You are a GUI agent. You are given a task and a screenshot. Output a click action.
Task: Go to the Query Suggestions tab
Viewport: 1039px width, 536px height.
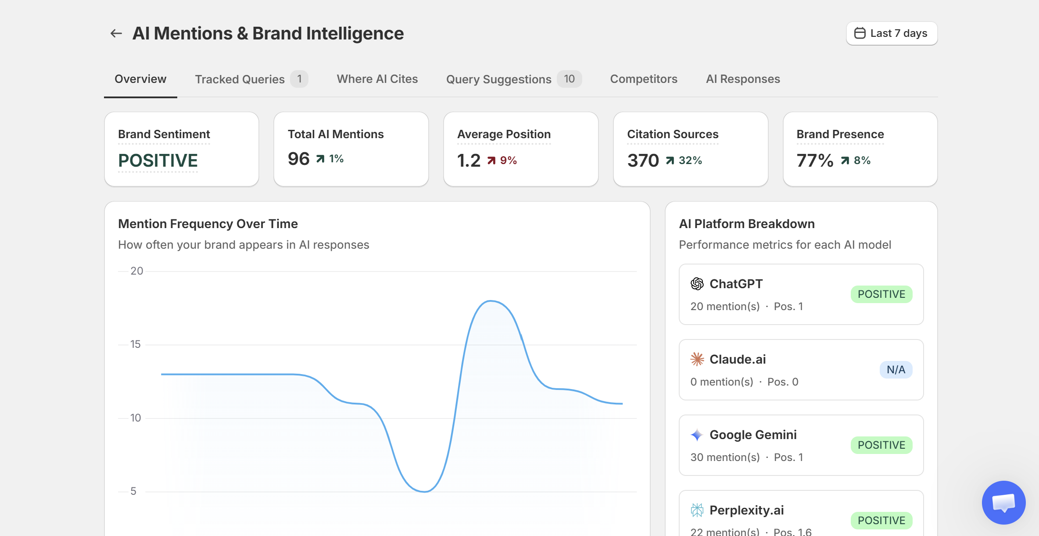pyautogui.click(x=514, y=79)
